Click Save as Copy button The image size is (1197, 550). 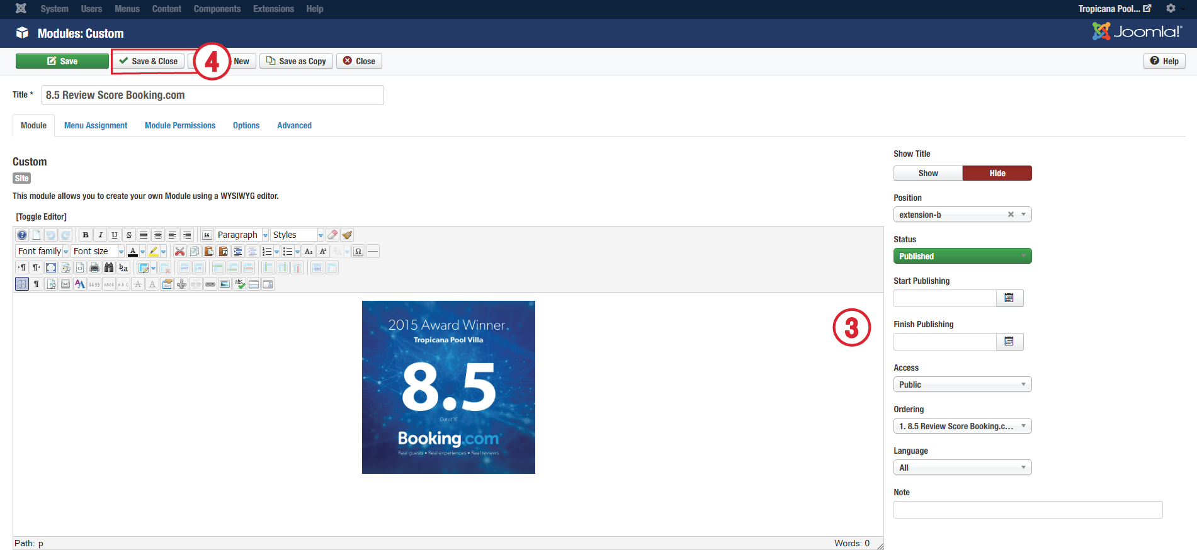[296, 61]
